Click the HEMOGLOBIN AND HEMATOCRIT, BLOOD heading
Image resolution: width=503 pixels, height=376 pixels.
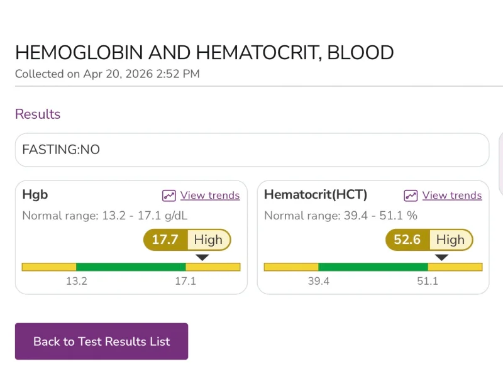(x=204, y=53)
